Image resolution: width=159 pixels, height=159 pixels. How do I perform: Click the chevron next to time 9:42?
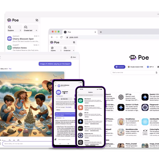click(x=39, y=36)
